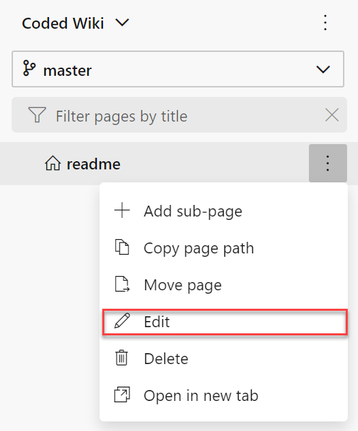Click the copy icon for page path
The image size is (358, 431).
tap(122, 247)
